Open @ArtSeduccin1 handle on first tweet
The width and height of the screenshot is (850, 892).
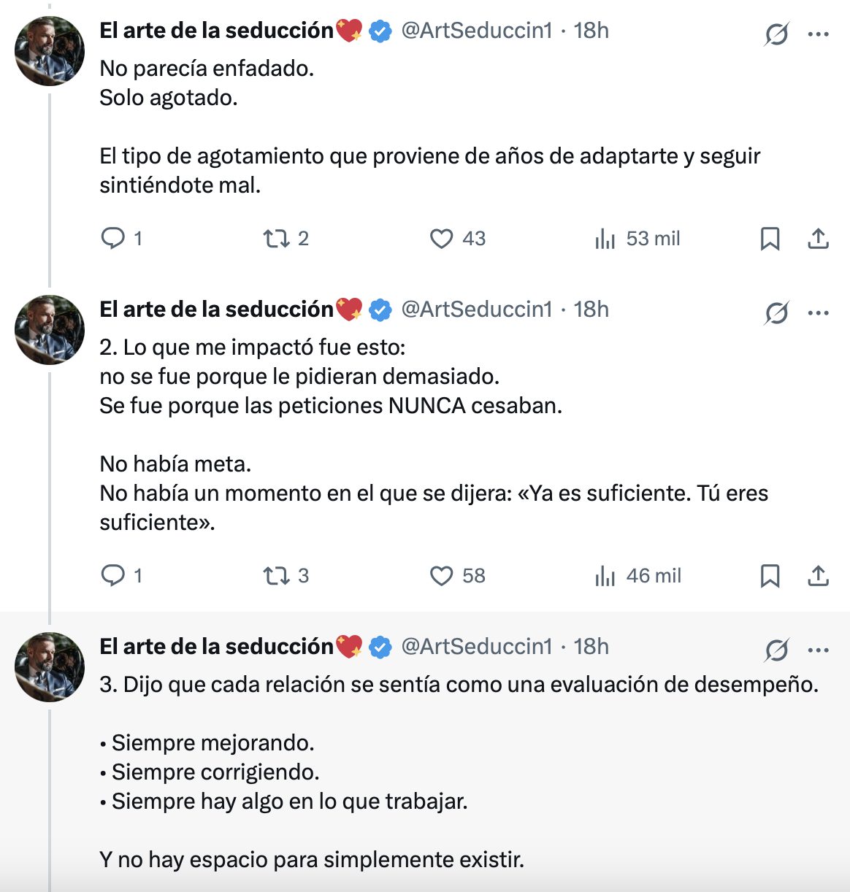coord(477,31)
